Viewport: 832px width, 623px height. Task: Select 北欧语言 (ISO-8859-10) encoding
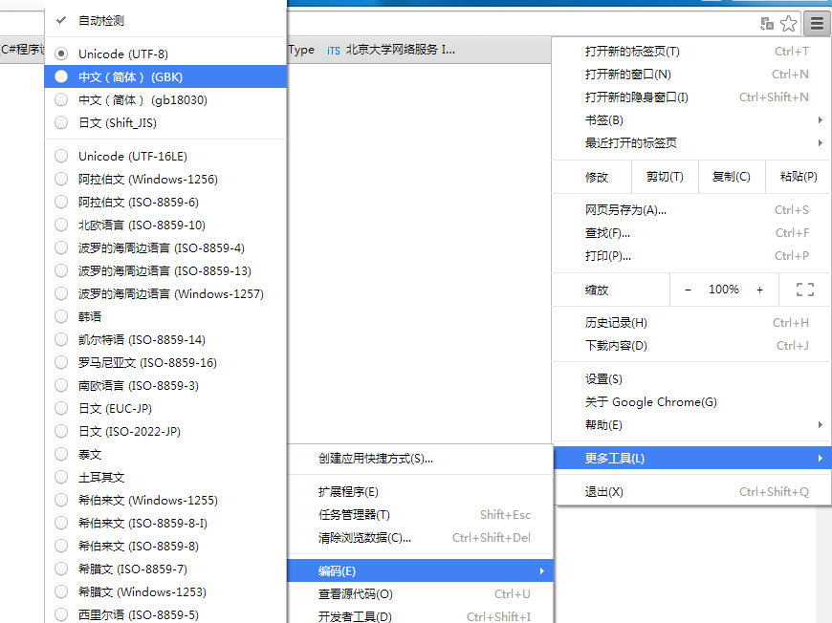click(165, 225)
